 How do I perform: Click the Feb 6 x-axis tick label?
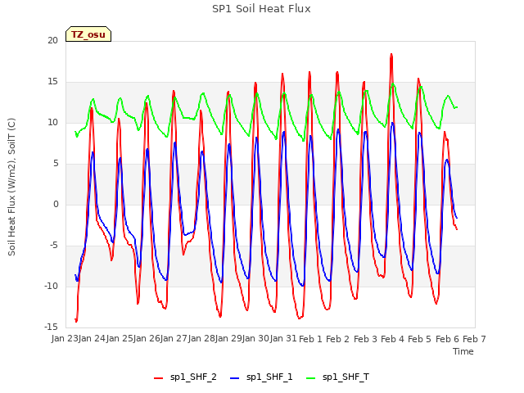click(447, 339)
